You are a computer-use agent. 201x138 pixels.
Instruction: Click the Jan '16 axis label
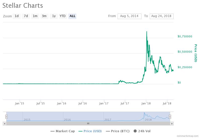[x=62, y=103]
